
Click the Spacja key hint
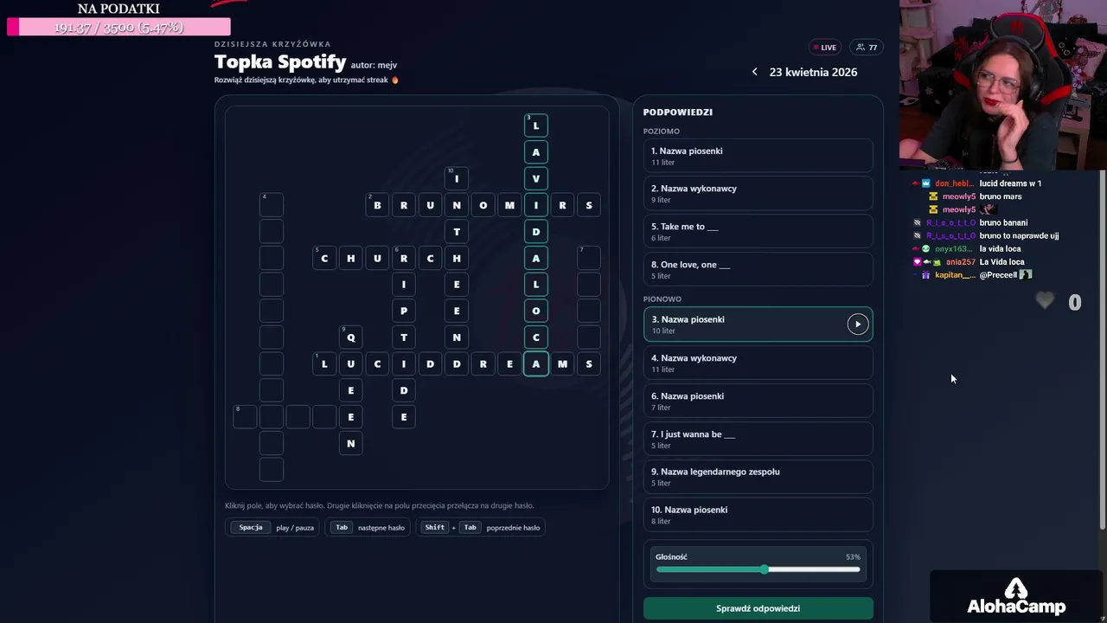251,527
